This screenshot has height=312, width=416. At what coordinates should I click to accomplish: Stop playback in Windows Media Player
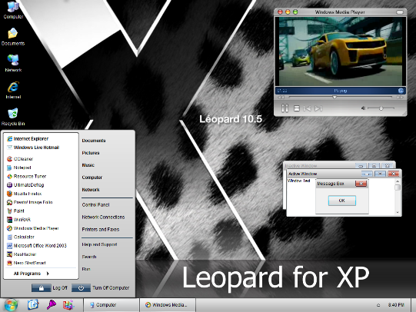coord(297,108)
